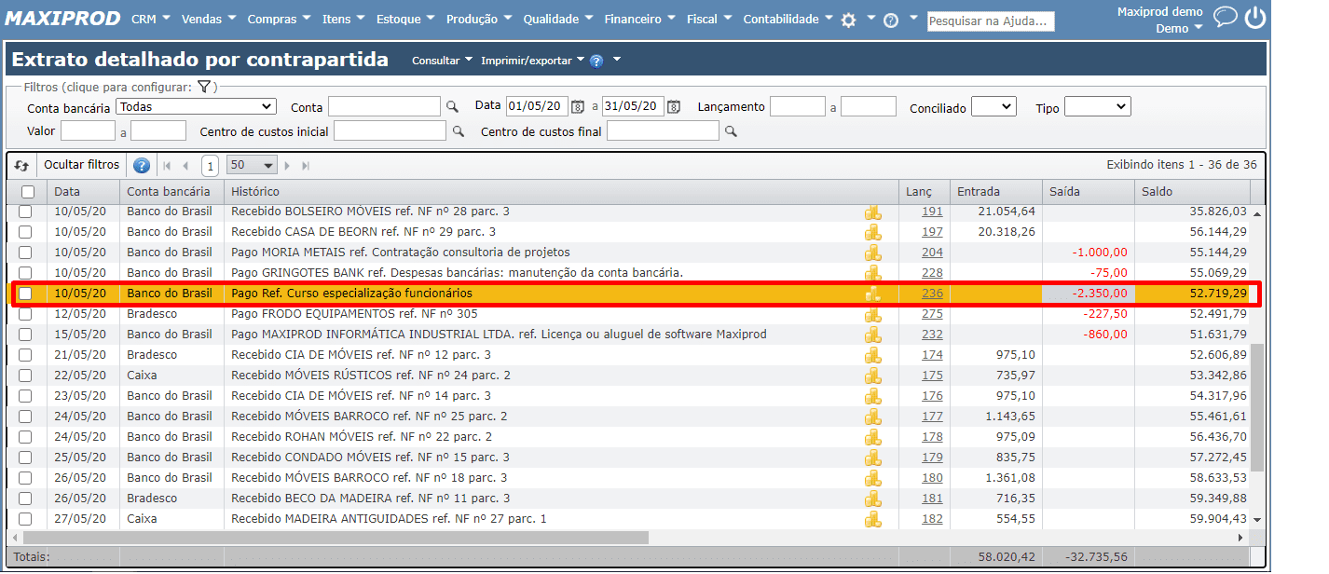Open lançamento link 236

[932, 294]
